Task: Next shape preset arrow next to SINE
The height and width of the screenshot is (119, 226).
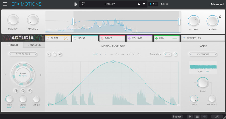Action: click(105, 54)
